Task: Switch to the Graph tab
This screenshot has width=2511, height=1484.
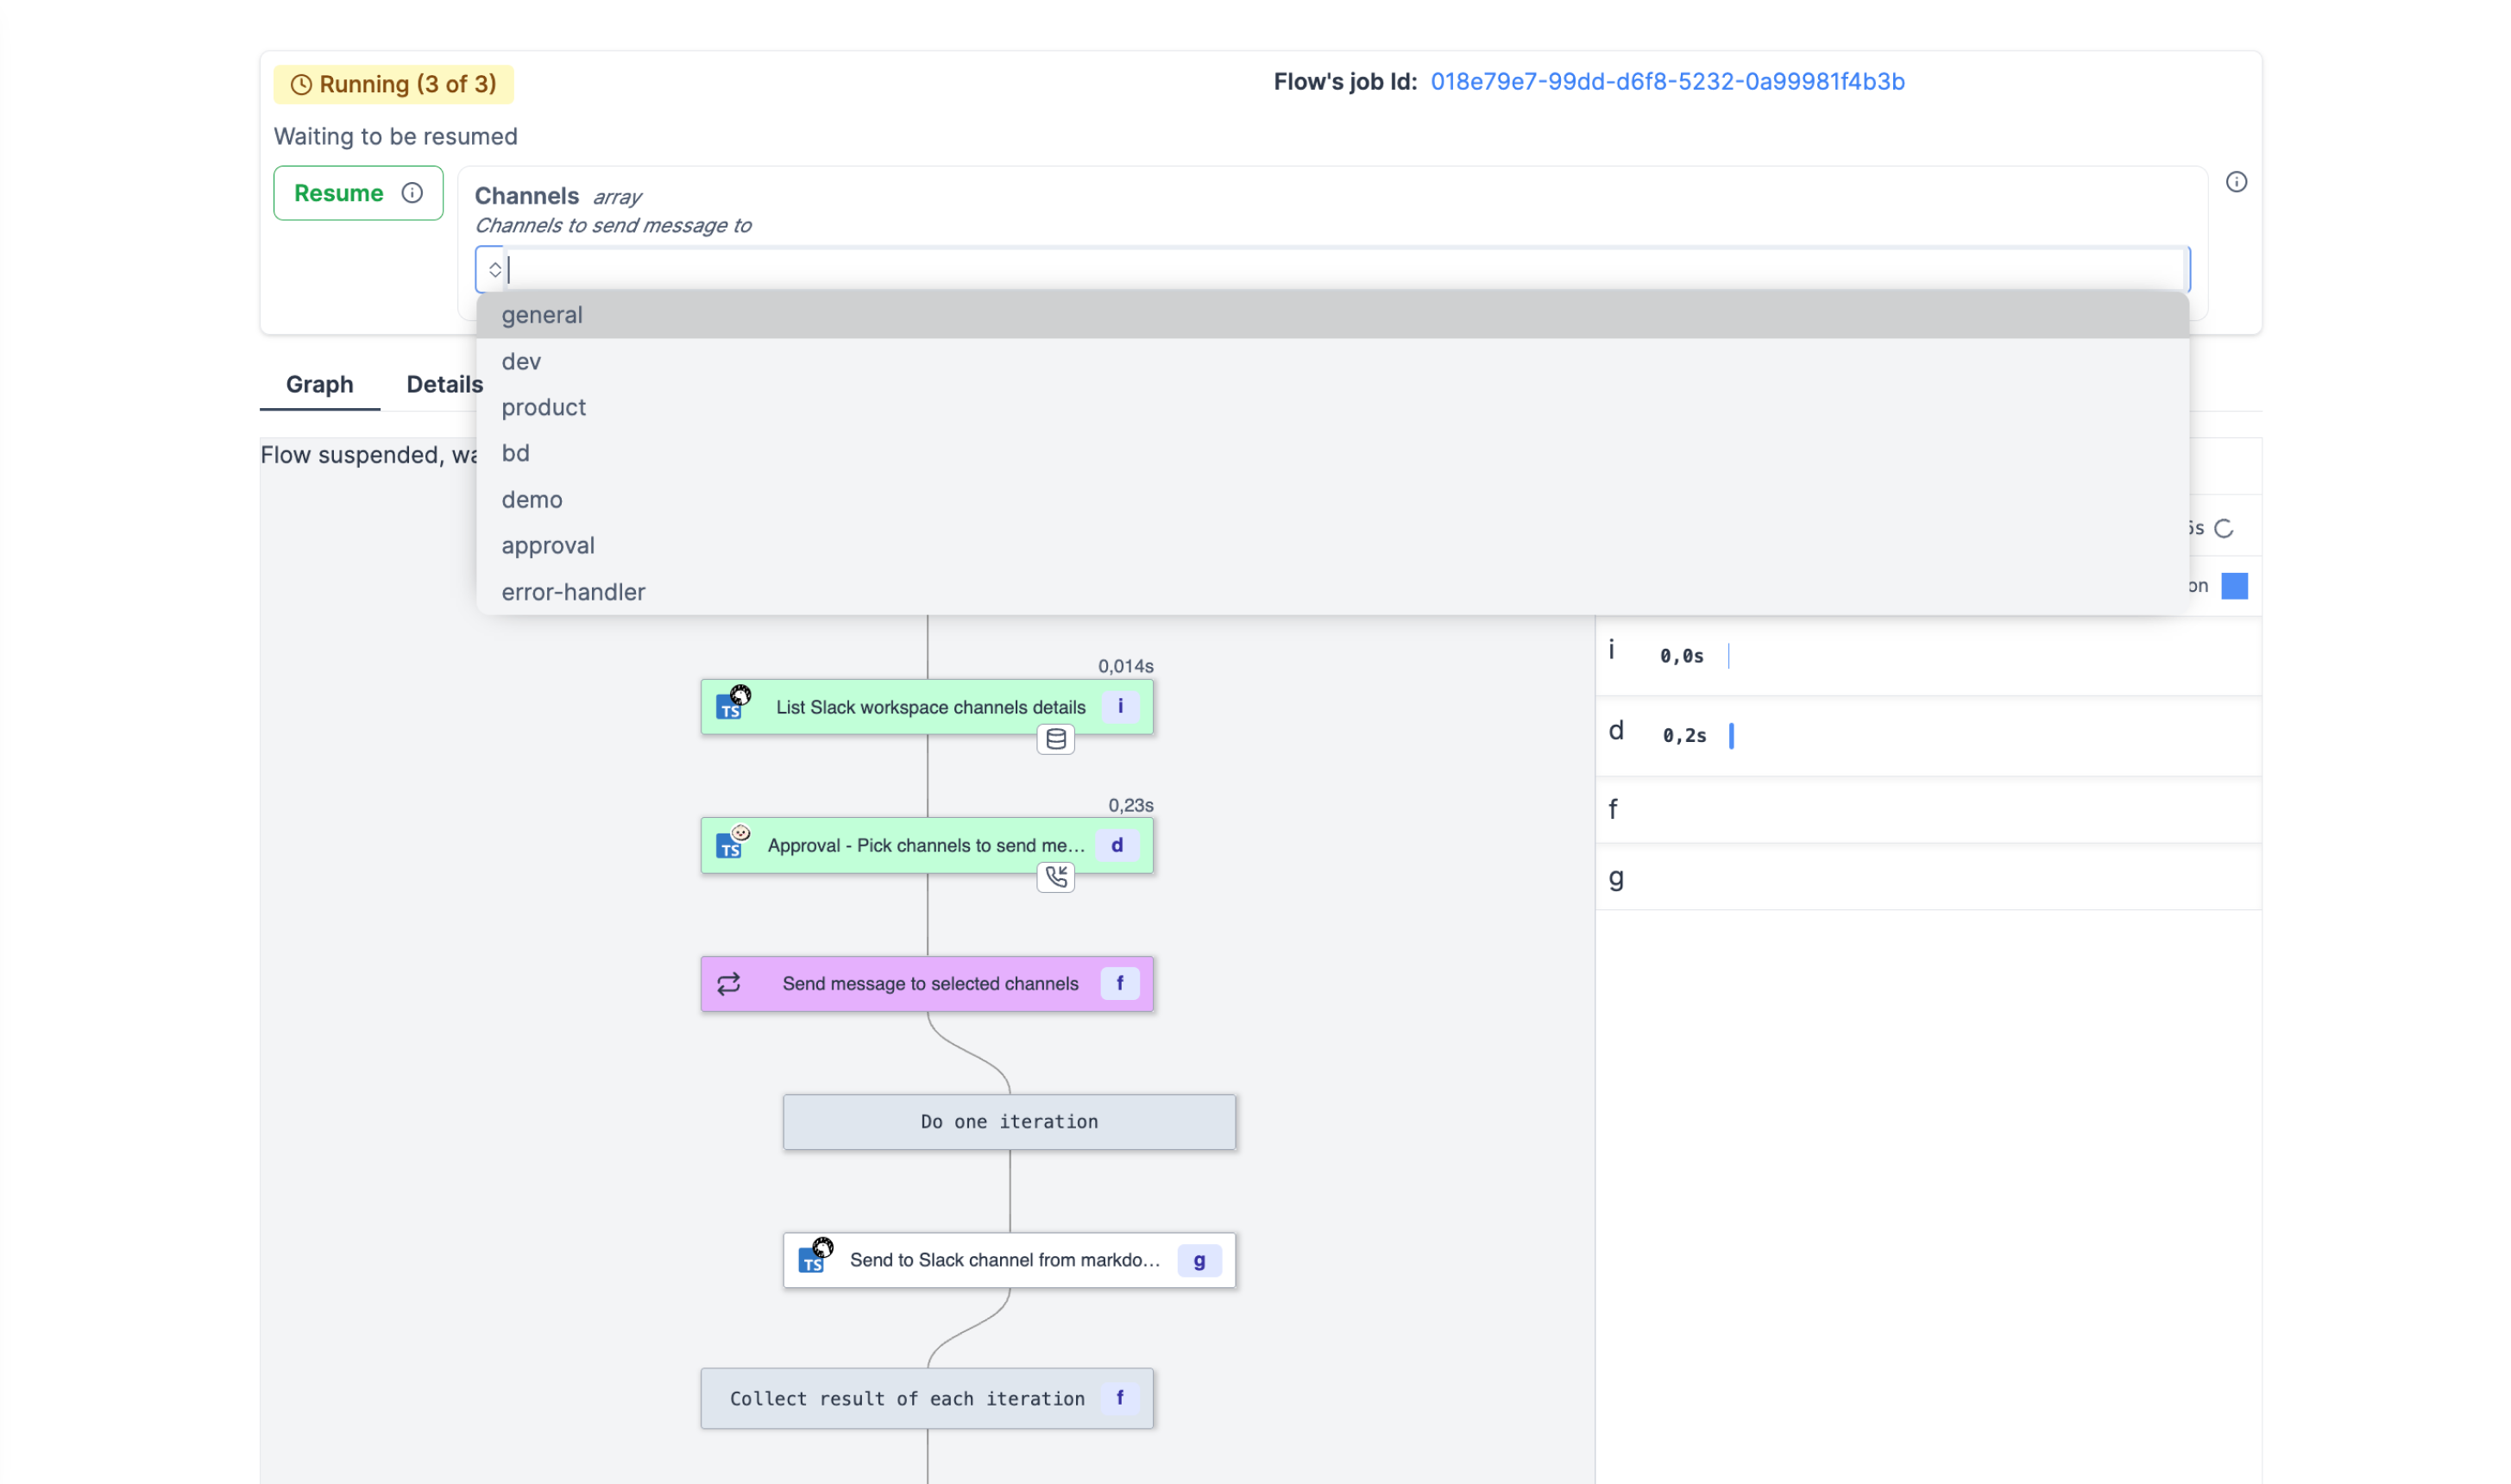Action: point(319,385)
